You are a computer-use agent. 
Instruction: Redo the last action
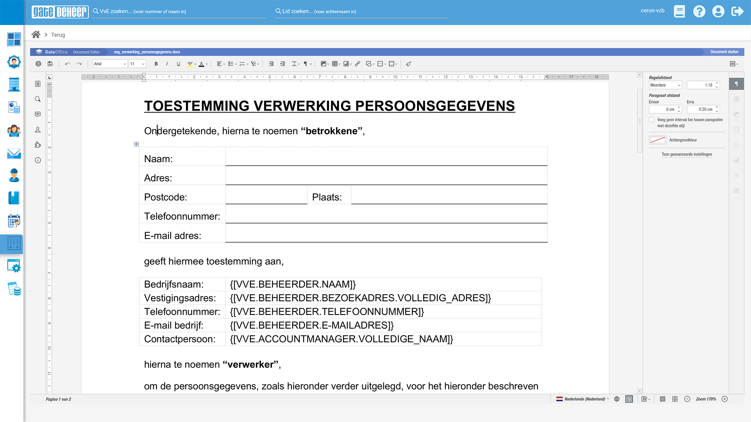coord(79,64)
